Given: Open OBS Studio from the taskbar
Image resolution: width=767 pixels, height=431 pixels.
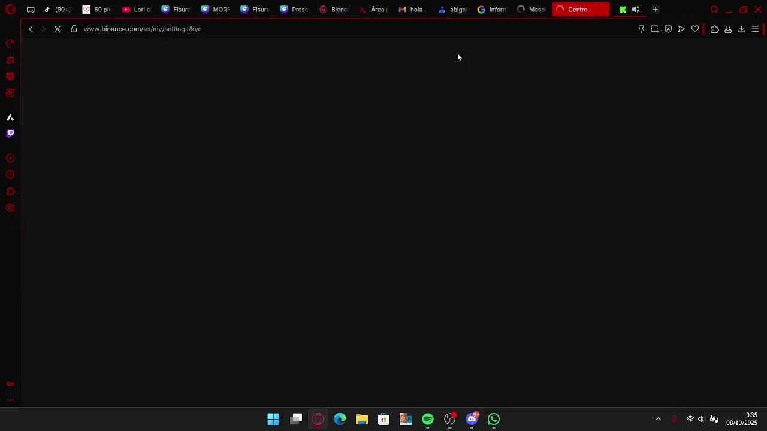Looking at the screenshot, I should (x=450, y=419).
